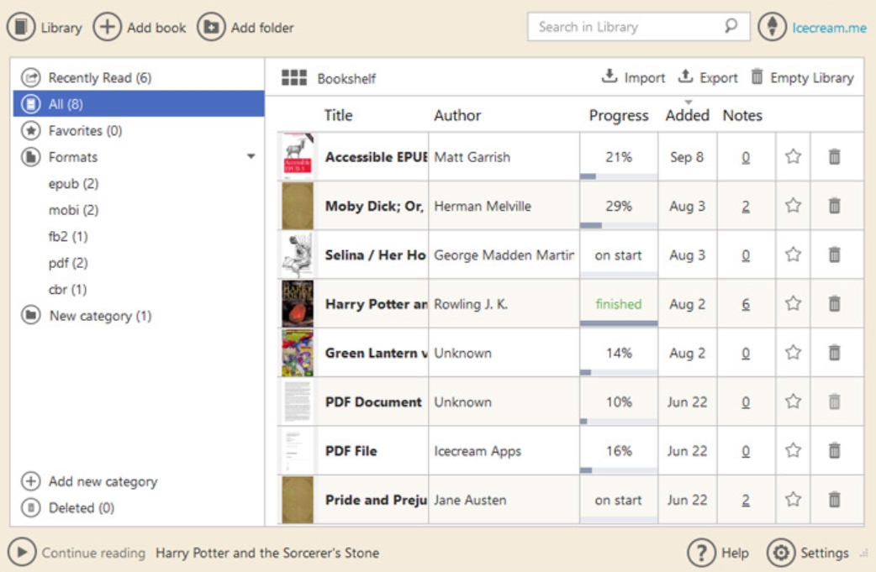The height and width of the screenshot is (572, 876).
Task: Delete Harry Potter via trash icon
Action: click(x=834, y=304)
